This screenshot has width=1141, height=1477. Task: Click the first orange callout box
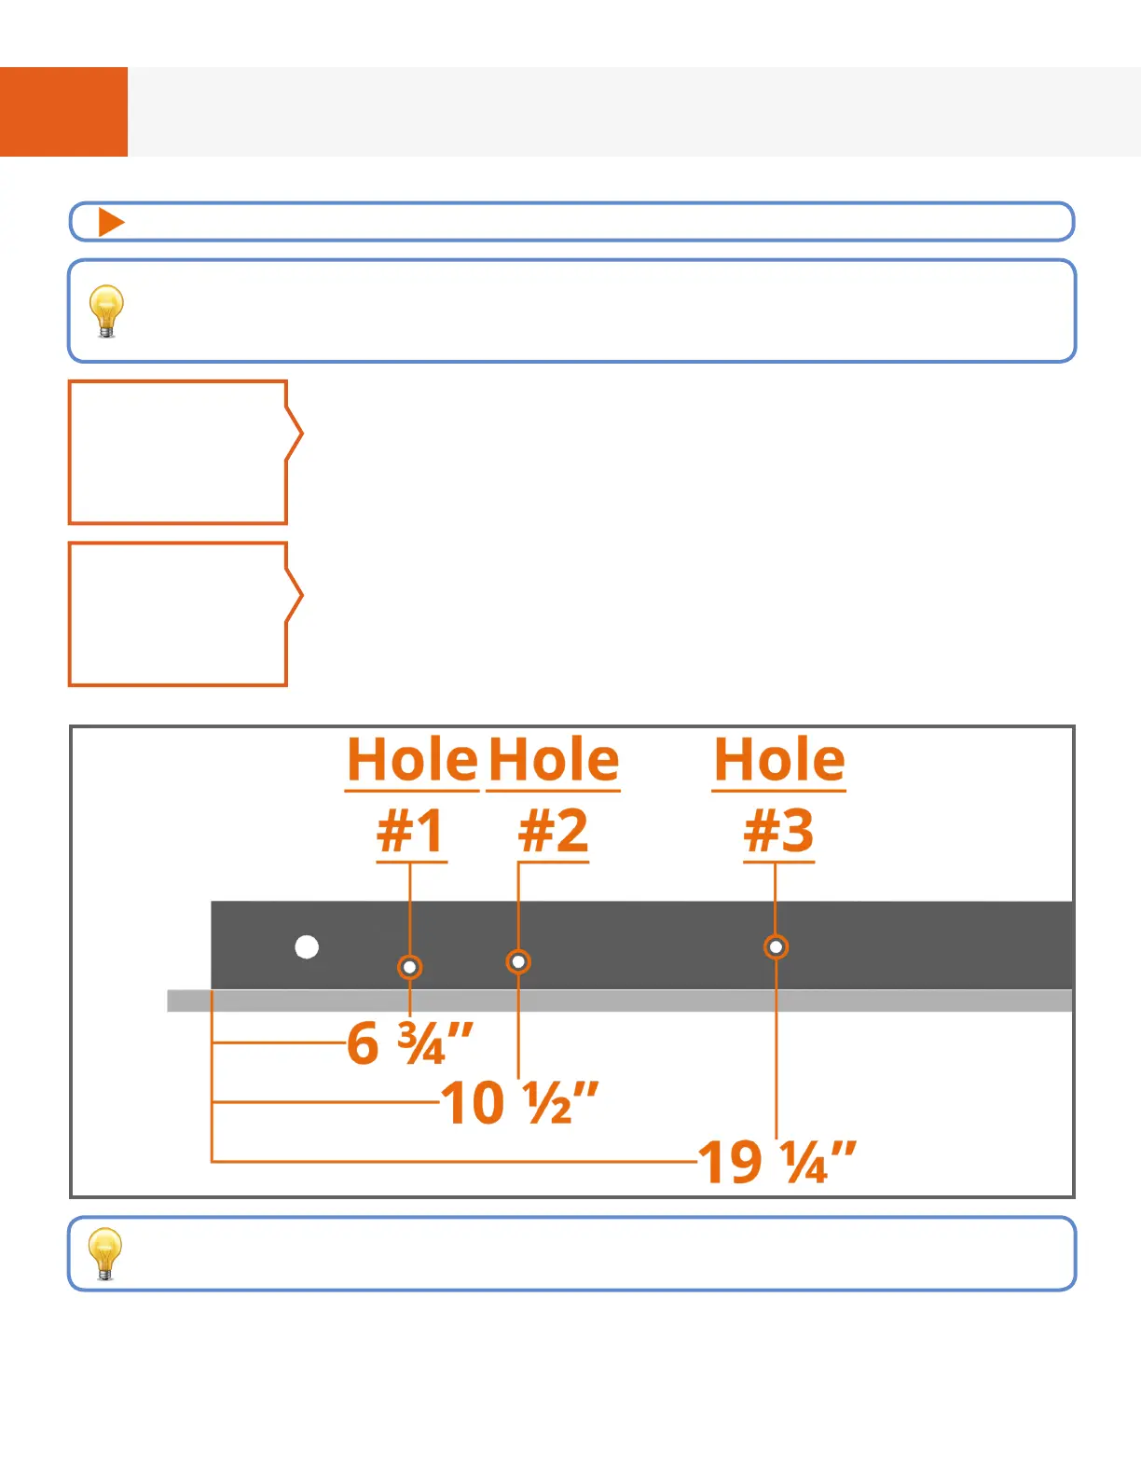click(177, 452)
